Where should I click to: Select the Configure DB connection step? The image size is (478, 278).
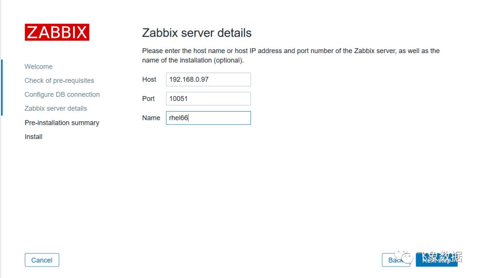tap(62, 94)
